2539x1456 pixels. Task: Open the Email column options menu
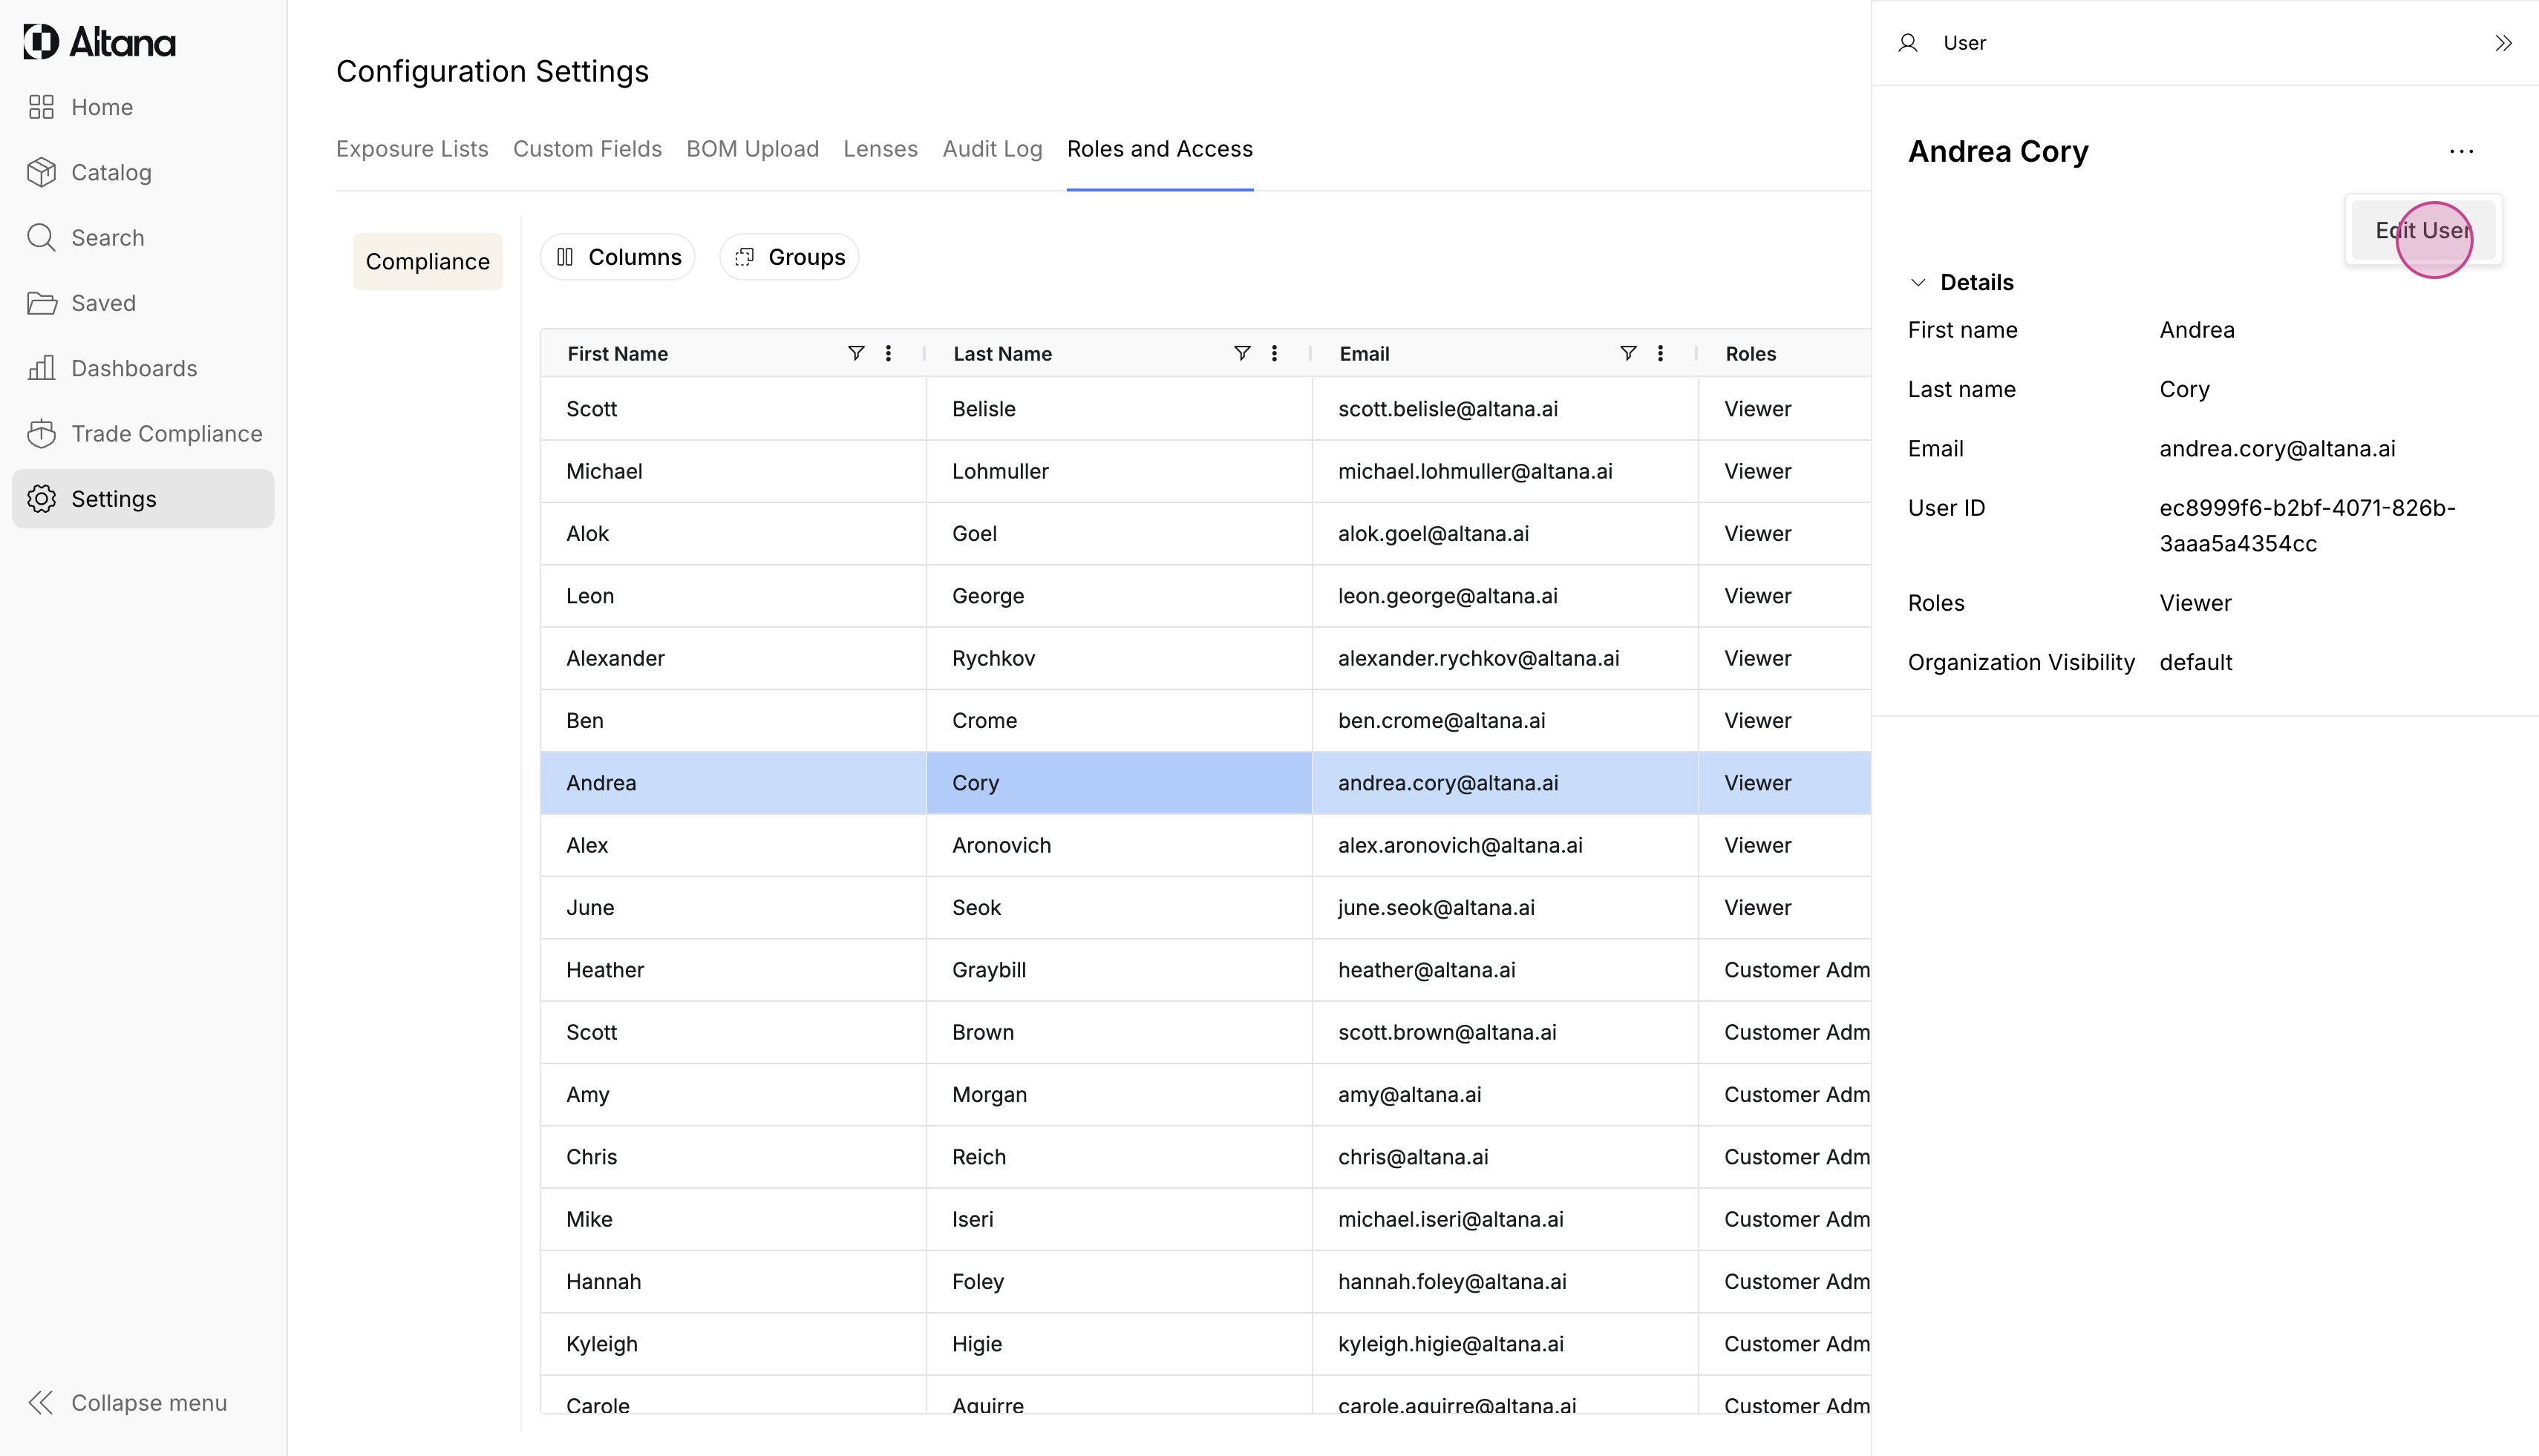(1660, 353)
